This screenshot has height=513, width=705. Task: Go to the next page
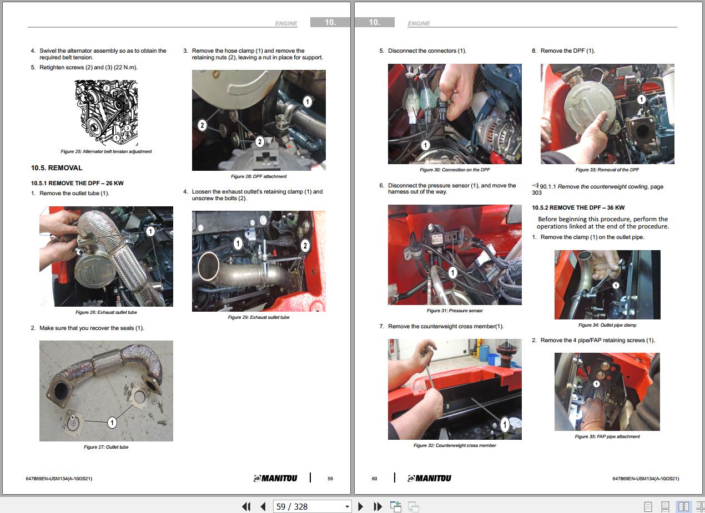[x=361, y=506]
